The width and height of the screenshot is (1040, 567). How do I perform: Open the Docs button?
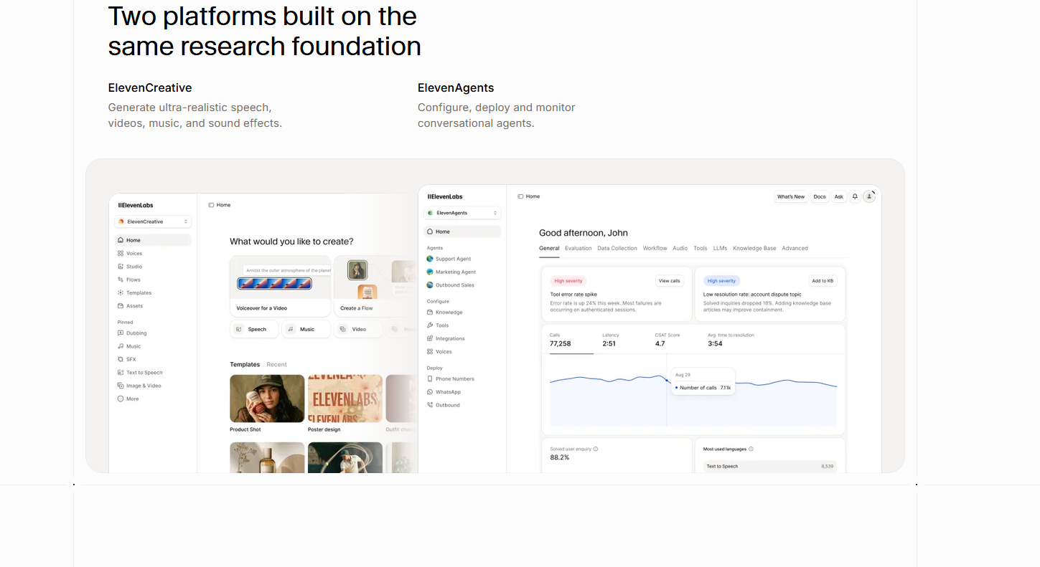tap(820, 196)
